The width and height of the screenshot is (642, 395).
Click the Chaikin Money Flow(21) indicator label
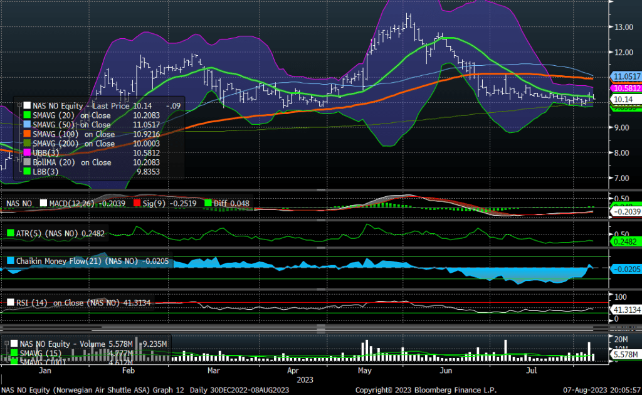coord(77,261)
